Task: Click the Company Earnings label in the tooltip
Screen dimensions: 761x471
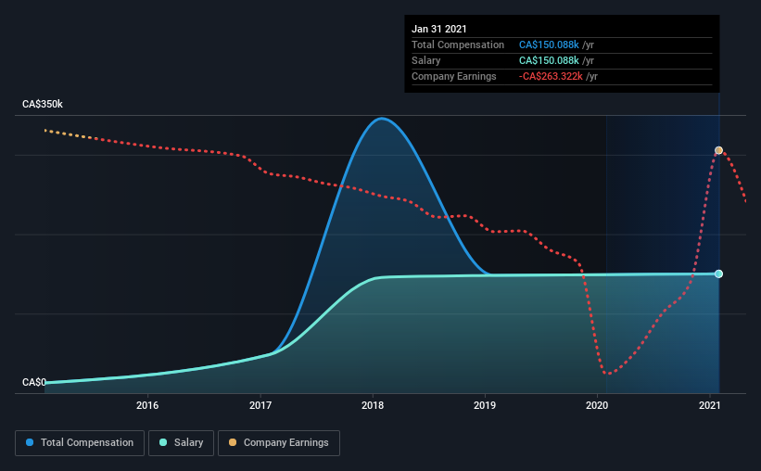Action: [454, 76]
